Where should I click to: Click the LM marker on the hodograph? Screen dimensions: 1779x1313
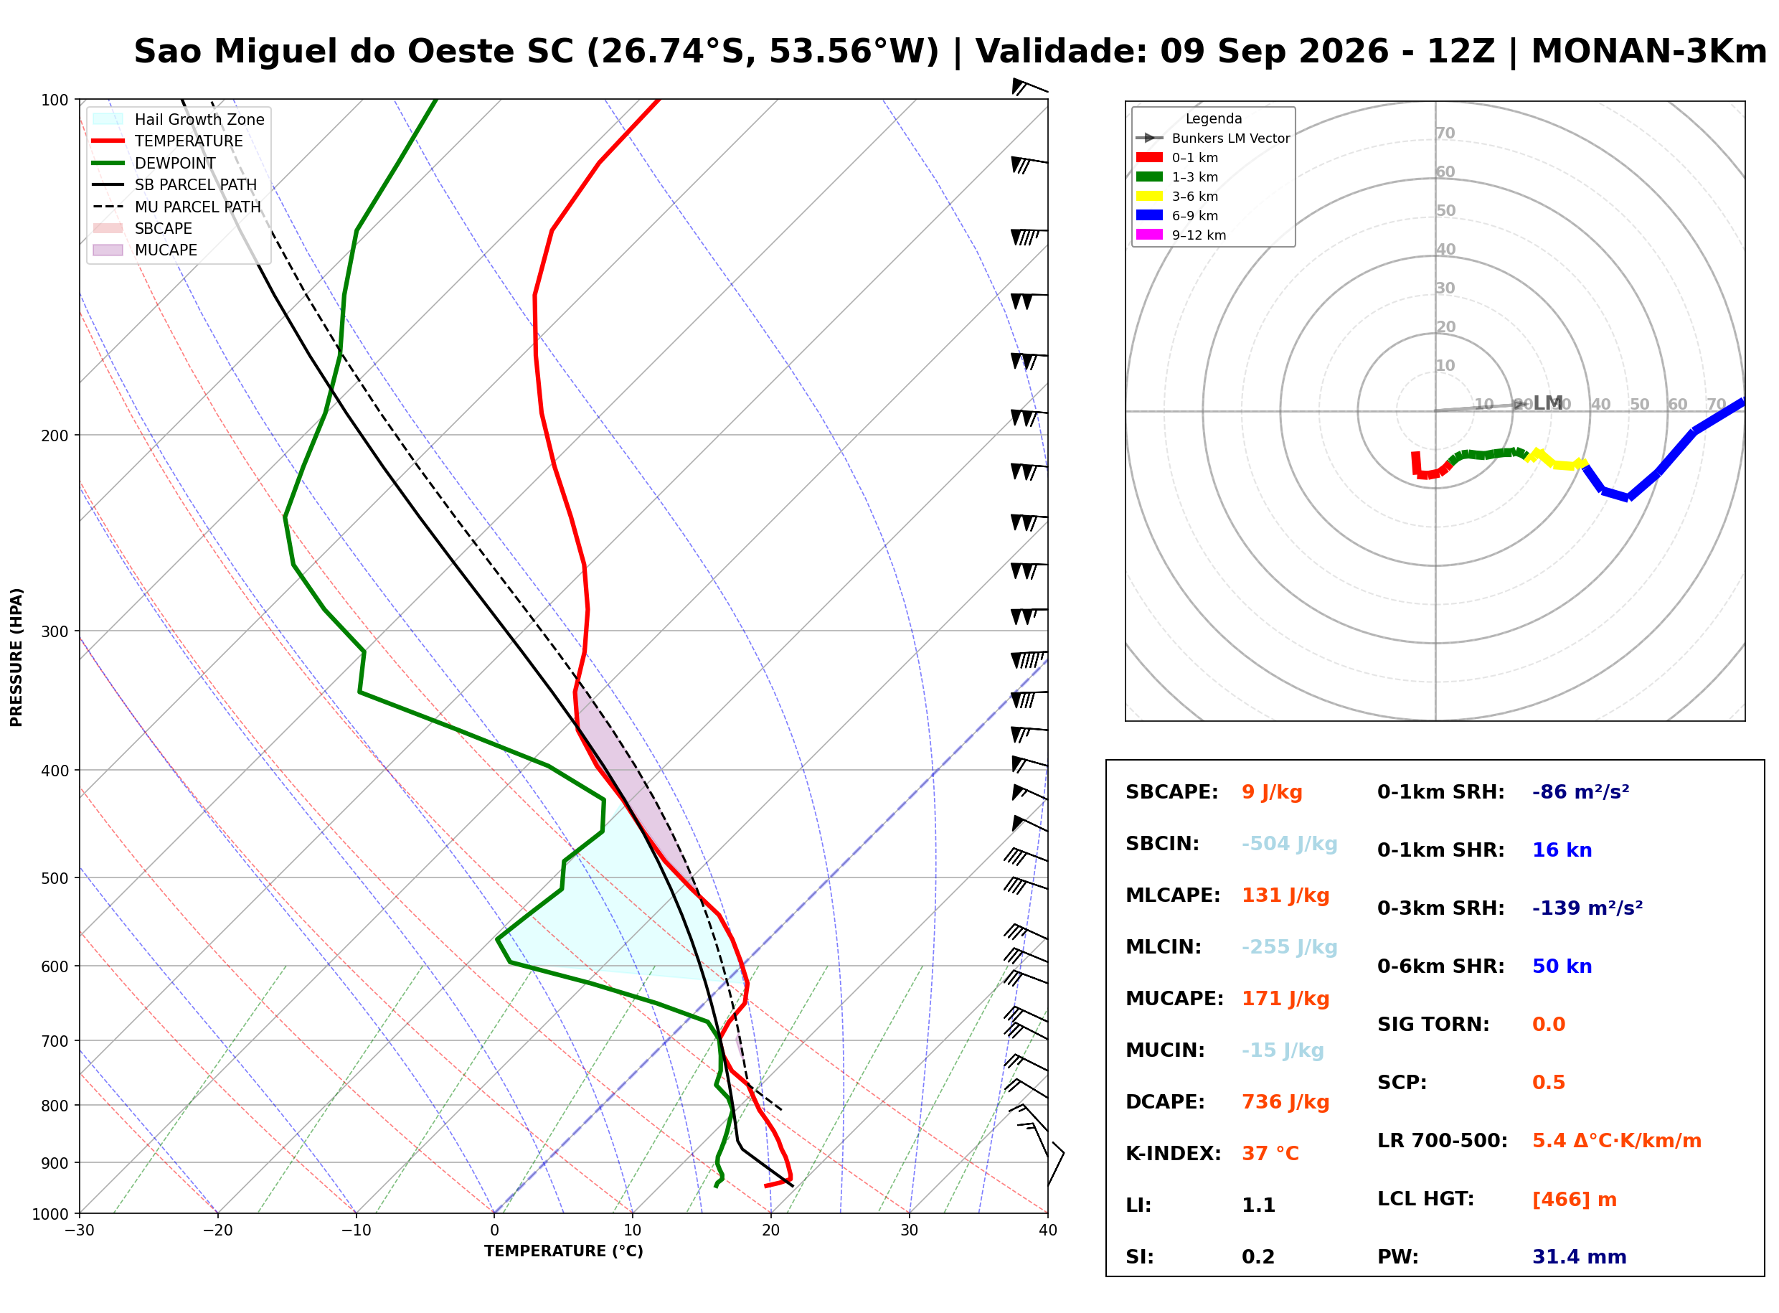(x=1549, y=403)
